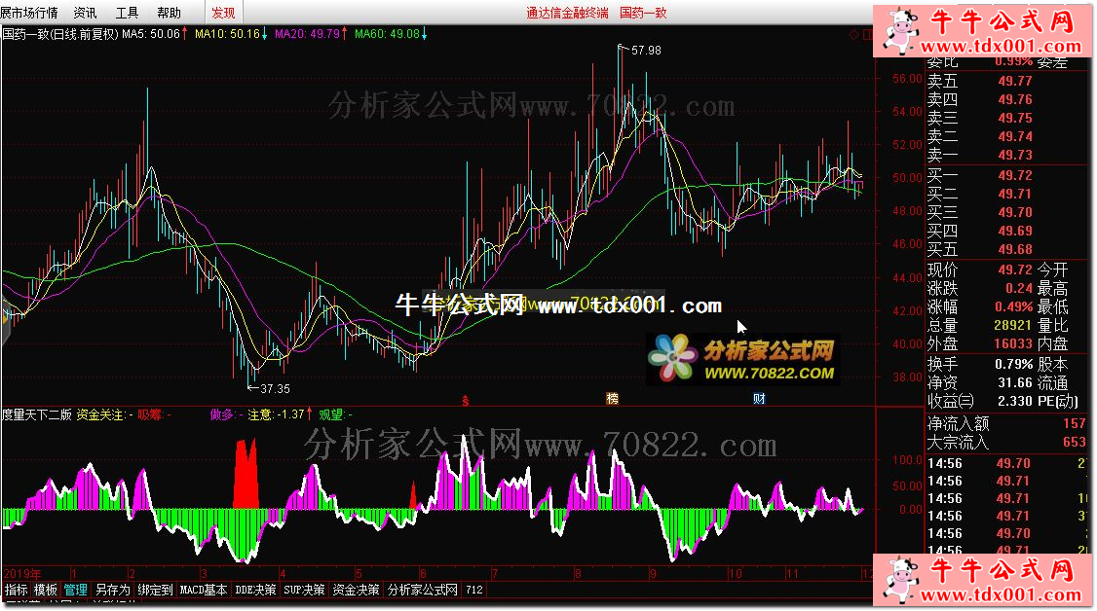
Task: Click the 买一 49.72 bid row
Action: pyautogui.click(x=979, y=175)
